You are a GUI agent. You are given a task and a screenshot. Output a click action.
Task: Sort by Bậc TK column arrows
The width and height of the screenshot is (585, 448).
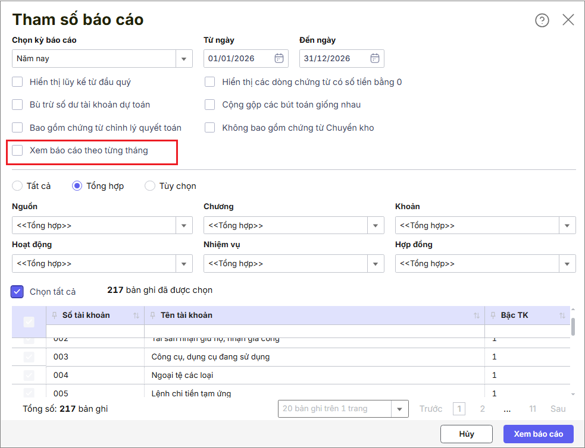[562, 316]
